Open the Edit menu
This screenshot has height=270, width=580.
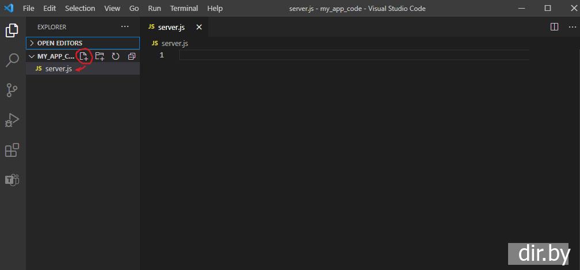[49, 8]
